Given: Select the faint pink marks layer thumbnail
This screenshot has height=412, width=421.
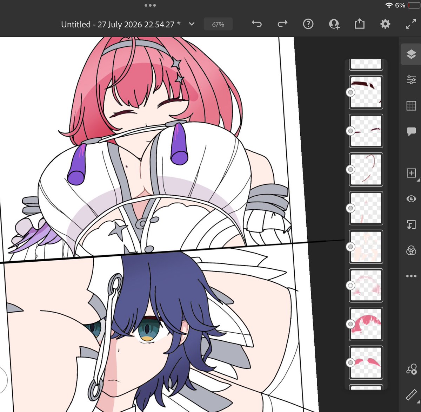Looking at the screenshot, I should (x=366, y=208).
